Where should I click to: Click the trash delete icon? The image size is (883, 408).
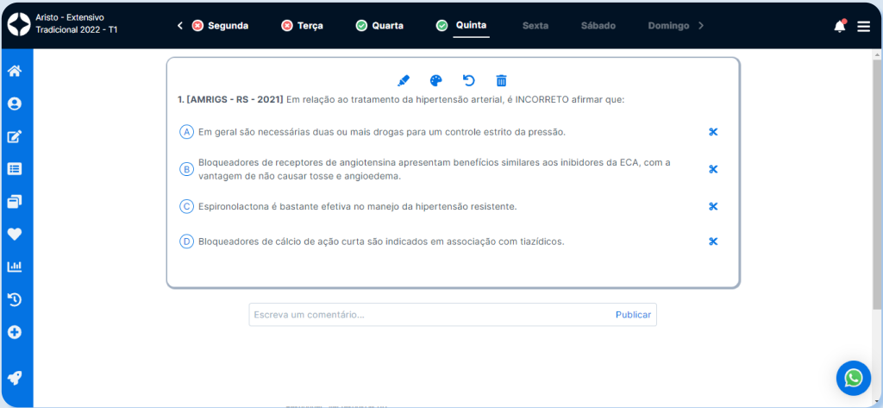pyautogui.click(x=501, y=80)
